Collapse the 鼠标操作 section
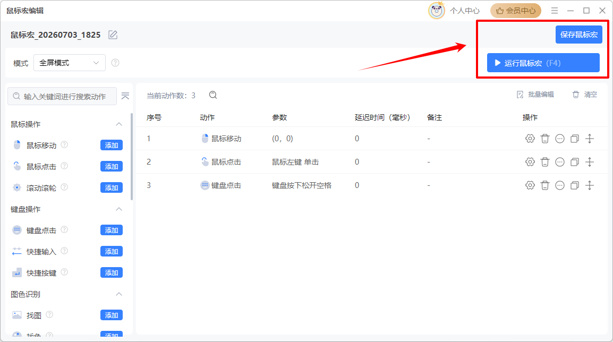Viewport: 613px width, 342px height. pyautogui.click(x=119, y=124)
